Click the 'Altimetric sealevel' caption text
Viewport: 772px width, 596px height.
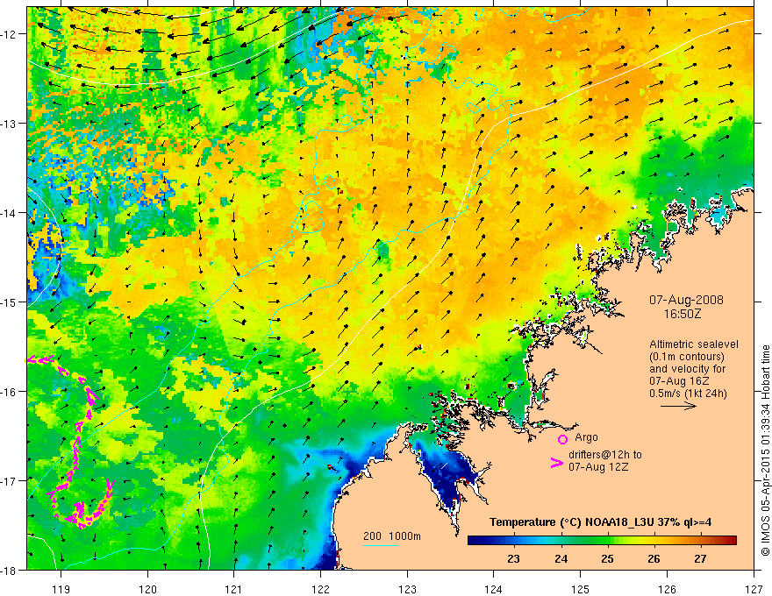pos(694,344)
